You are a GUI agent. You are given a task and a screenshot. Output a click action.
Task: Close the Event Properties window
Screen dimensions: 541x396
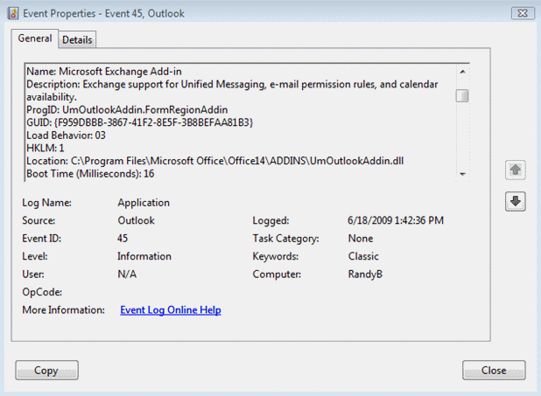point(523,13)
